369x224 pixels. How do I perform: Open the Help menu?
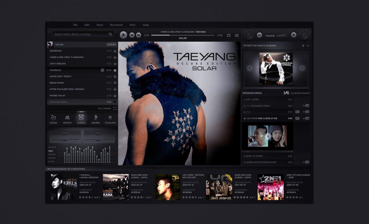click(x=146, y=25)
